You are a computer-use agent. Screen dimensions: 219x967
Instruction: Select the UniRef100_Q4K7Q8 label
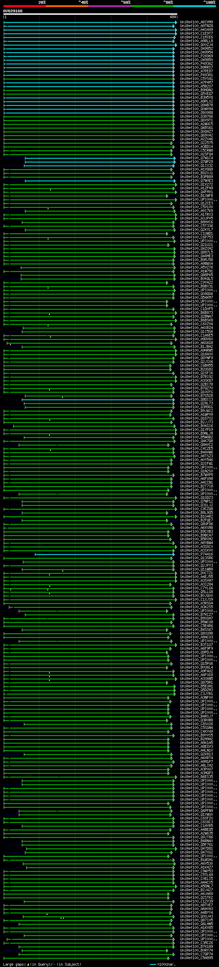(196, 441)
